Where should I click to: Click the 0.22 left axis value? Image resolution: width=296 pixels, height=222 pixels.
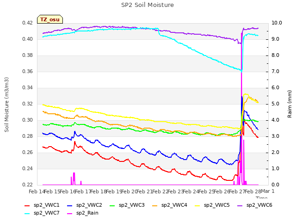click(28, 185)
